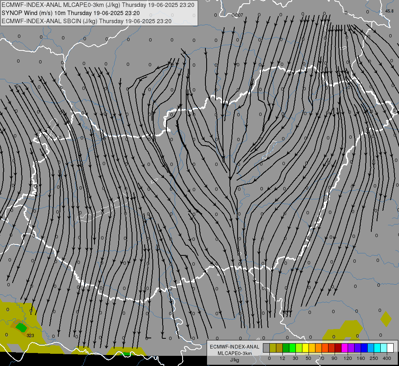Click the legend tick label 70
Screen dimensions: 399x366
(322, 358)
